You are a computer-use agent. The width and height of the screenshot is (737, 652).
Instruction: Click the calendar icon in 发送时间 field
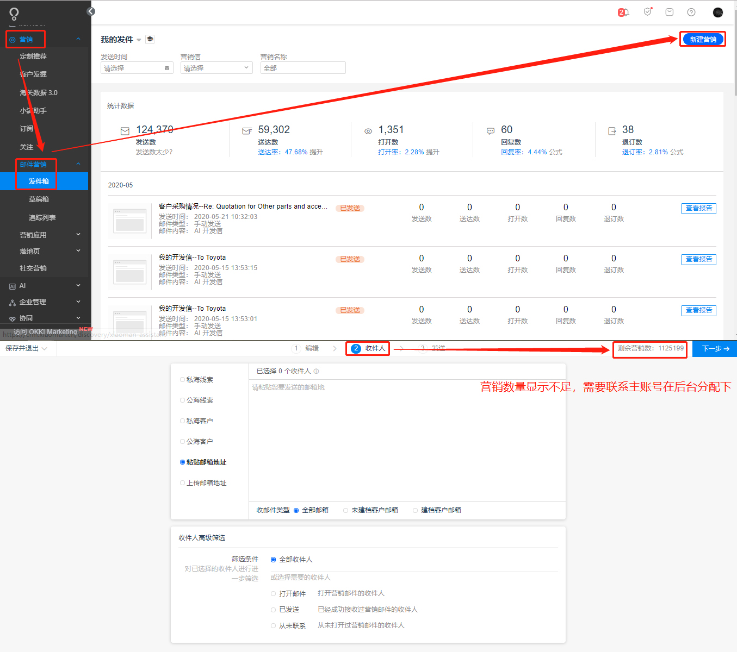tap(167, 67)
